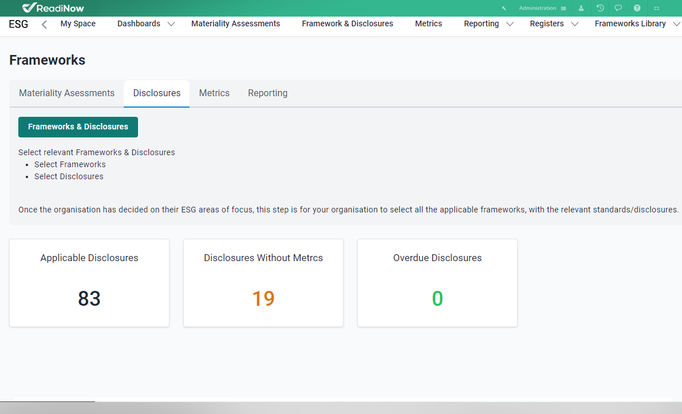682x414 pixels.
Task: Click the Frameworks page heading
Action: pyautogui.click(x=47, y=60)
